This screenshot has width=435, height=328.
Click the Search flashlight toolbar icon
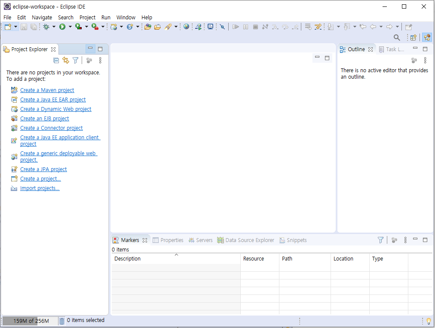(x=168, y=27)
